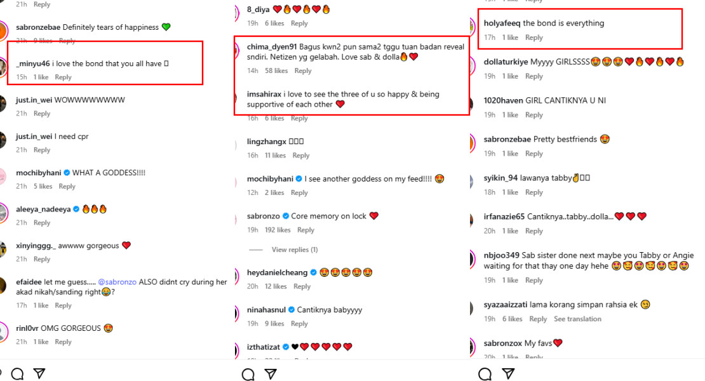This screenshot has width=705, height=381.
Task: Open dollaturkiye's profile from the username
Action: tap(506, 62)
